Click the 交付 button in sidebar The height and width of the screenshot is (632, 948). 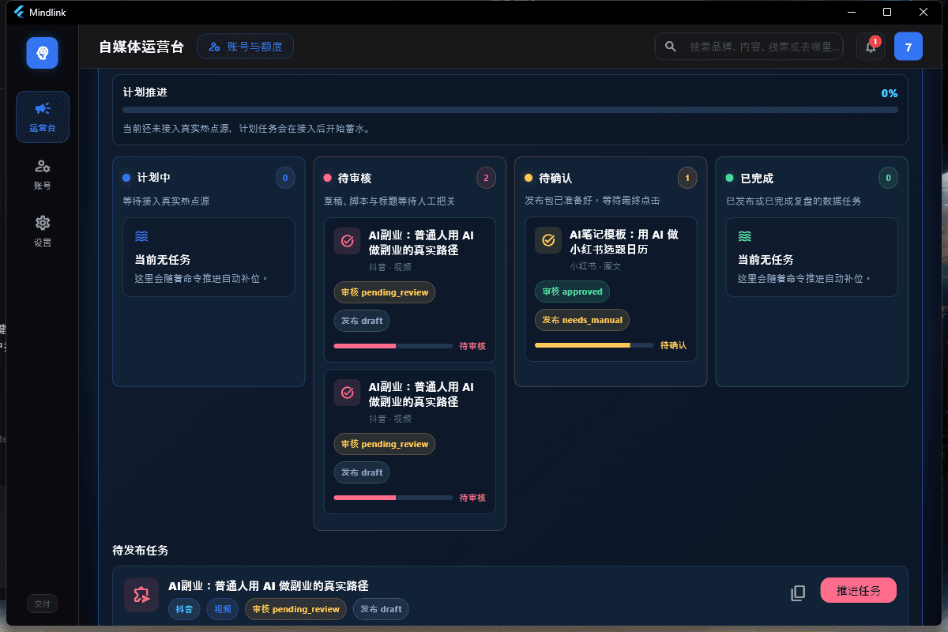tap(43, 604)
